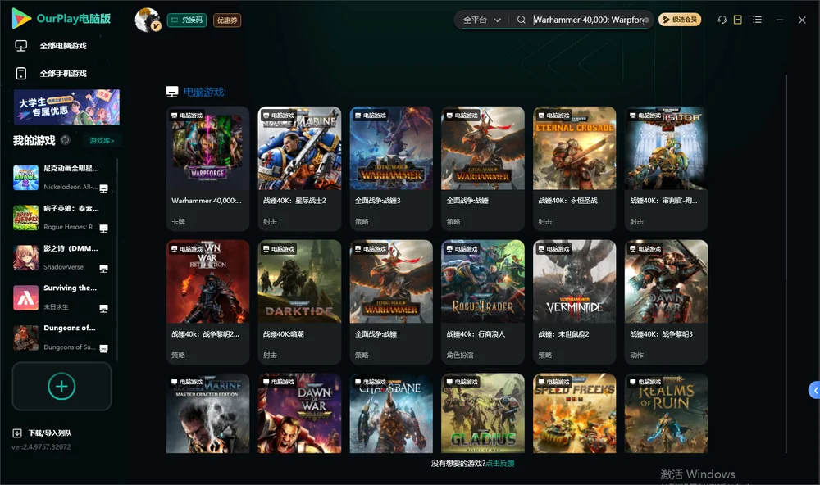Viewport: 820px width, 485px height.
Task: Open Space Marine Master Crafted Edition cover
Action: 207,413
